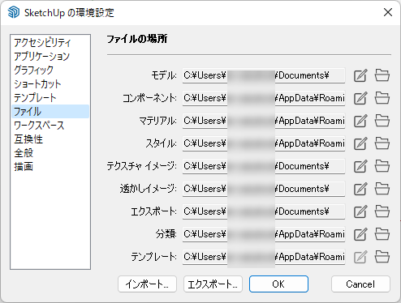Open the folder icon for マテリアル
Viewport: 401px width, 303px height.
382,121
